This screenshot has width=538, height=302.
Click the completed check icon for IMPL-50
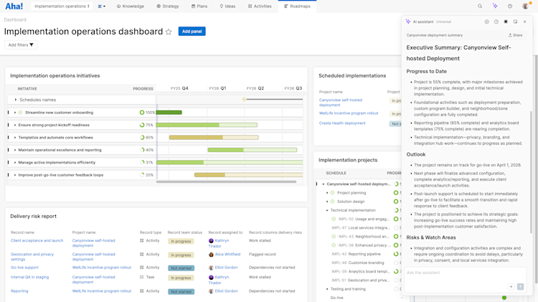(334, 219)
